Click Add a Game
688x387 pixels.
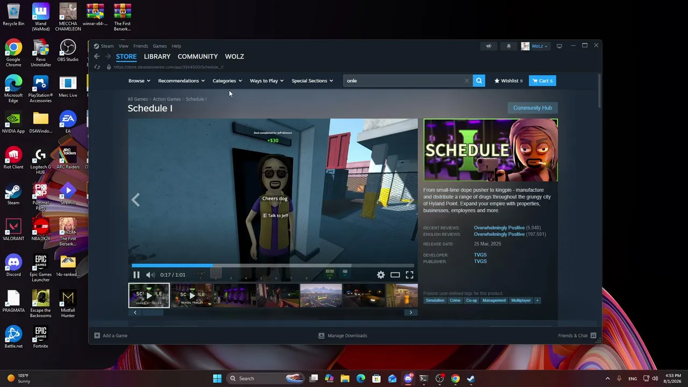(x=111, y=335)
